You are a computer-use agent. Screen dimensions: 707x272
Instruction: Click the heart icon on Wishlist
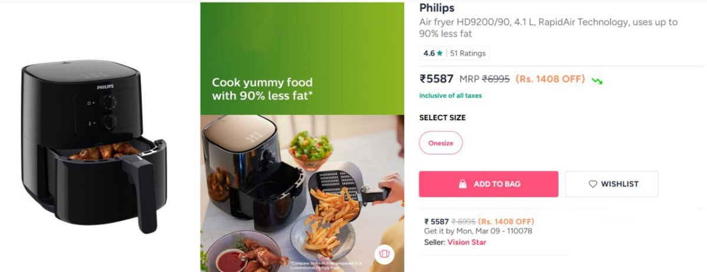click(x=593, y=184)
